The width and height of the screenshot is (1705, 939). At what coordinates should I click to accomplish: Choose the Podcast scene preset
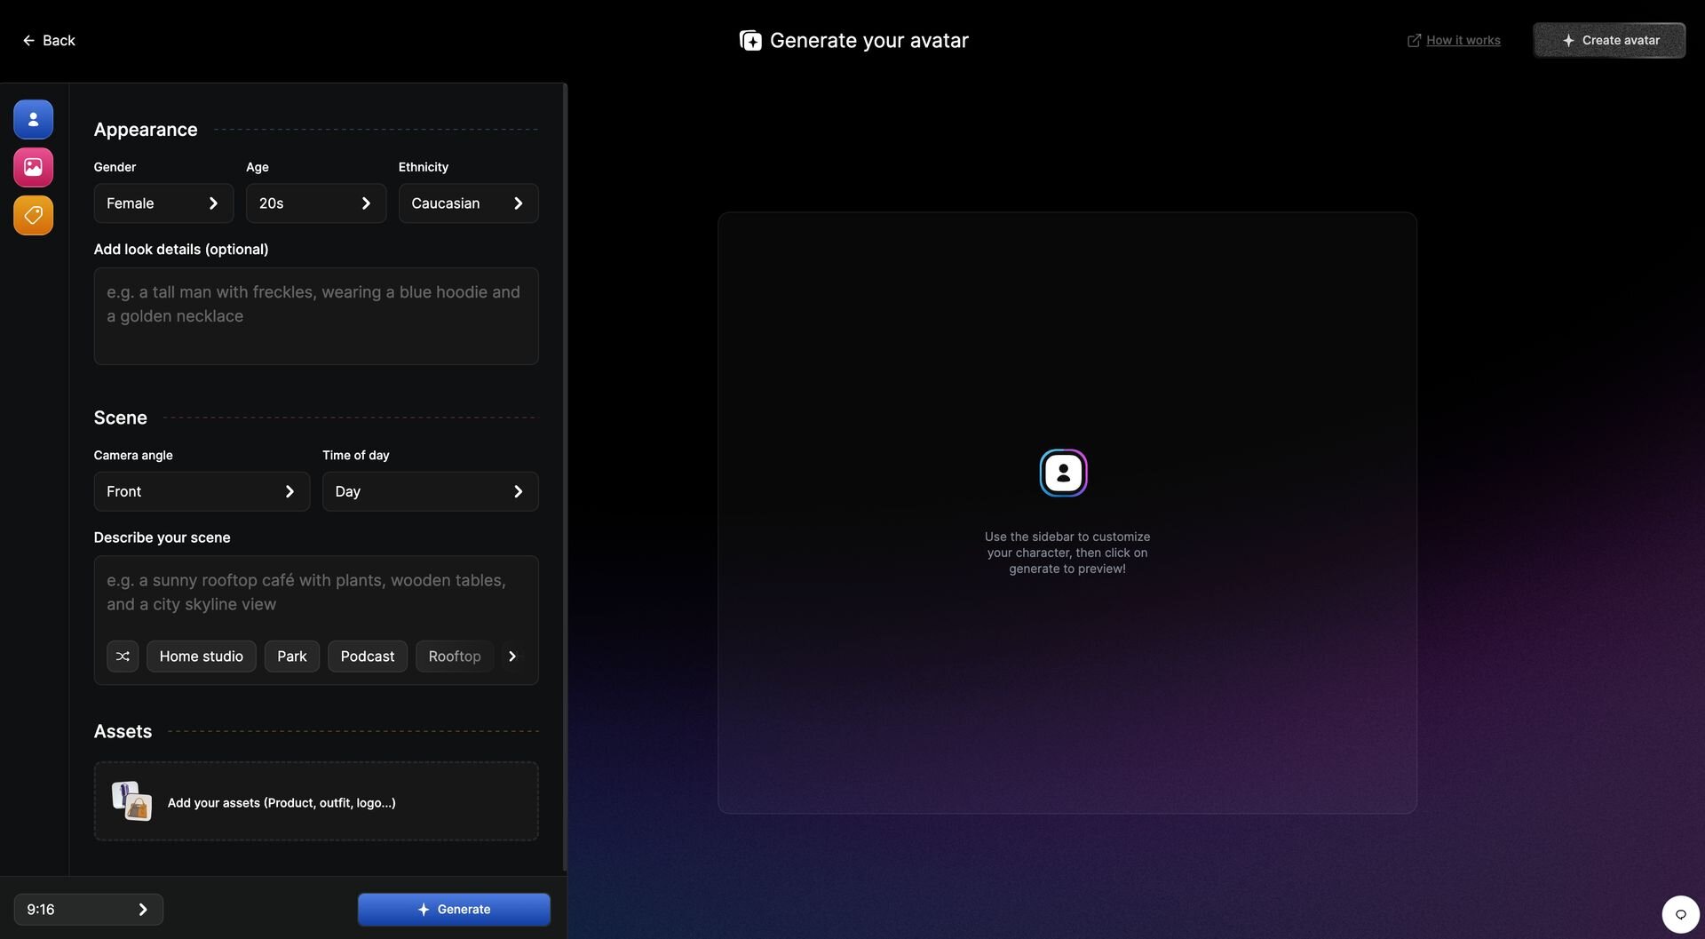[x=367, y=657]
